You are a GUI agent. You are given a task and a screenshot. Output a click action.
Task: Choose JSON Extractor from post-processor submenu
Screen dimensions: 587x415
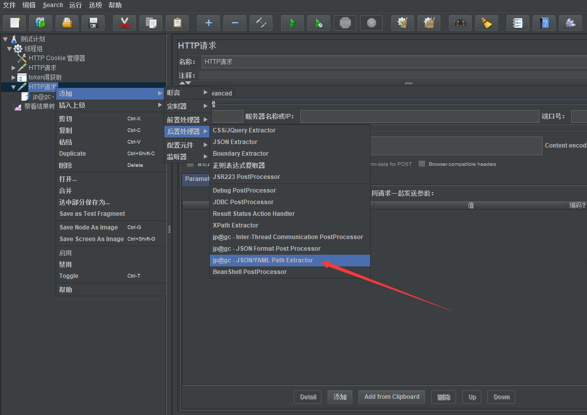(x=235, y=142)
